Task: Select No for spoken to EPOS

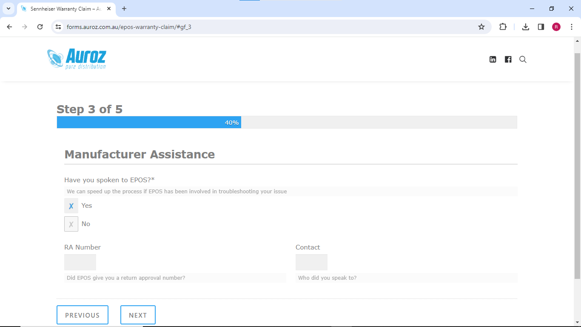Action: 71,224
